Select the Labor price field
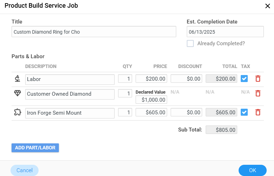This screenshot has height=176, width=274. [151, 79]
